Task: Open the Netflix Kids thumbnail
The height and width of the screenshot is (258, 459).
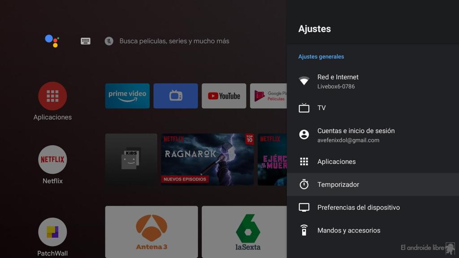Action: click(131, 159)
